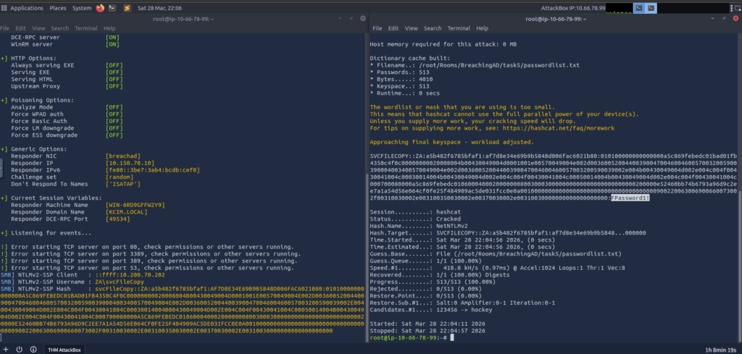Click the date and time clock
The width and height of the screenshot is (742, 354).
click(x=159, y=8)
